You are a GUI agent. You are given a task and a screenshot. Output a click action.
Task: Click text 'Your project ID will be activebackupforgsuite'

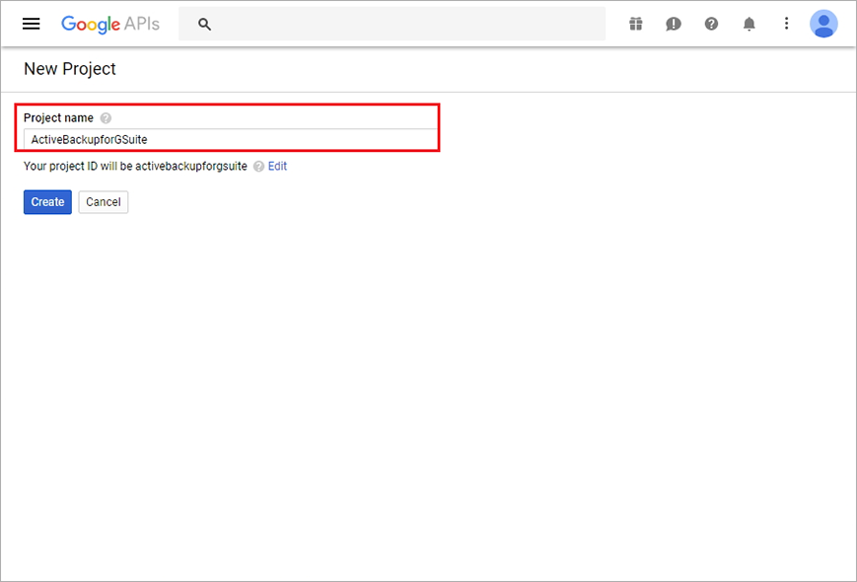[x=135, y=166]
